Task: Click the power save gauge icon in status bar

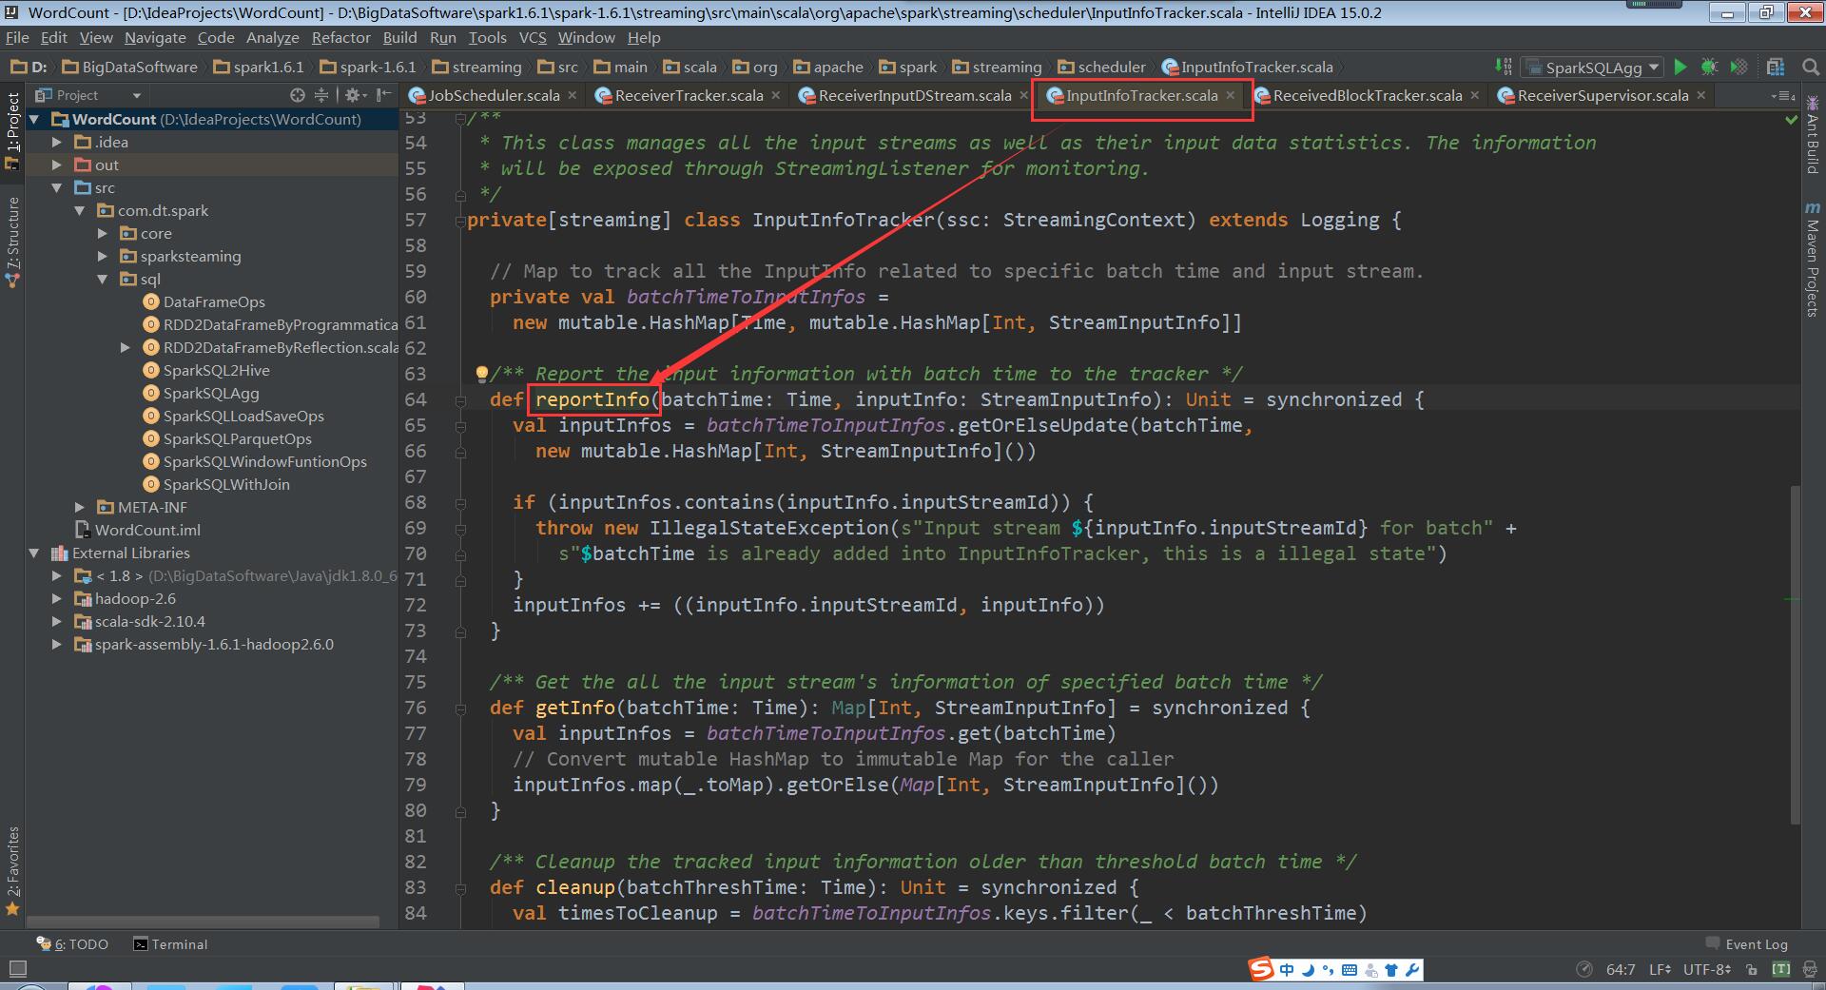Action: click(1584, 970)
